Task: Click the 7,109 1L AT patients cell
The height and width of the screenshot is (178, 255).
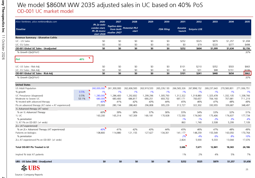Action: (247, 122)
